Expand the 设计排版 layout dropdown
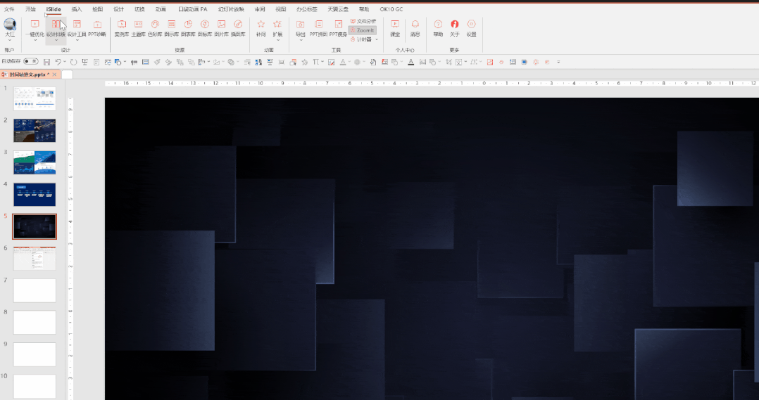 tap(56, 40)
